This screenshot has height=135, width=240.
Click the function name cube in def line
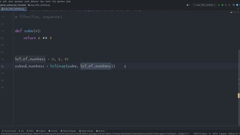(28, 31)
